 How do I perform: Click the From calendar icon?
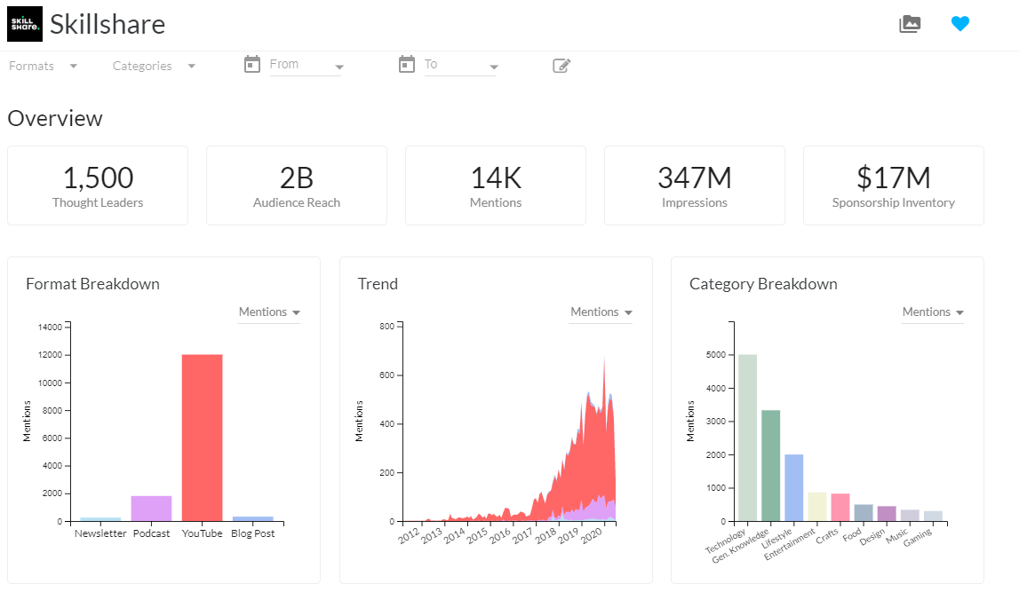pyautogui.click(x=252, y=64)
